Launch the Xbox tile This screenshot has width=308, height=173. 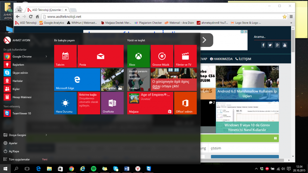138,56
